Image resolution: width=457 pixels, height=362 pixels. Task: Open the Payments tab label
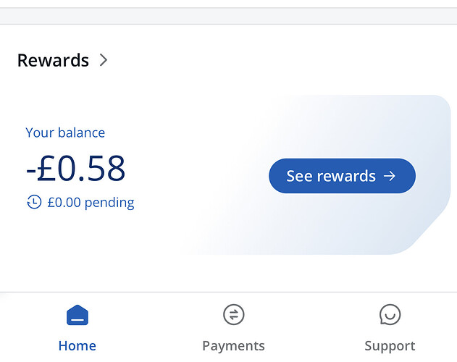click(x=233, y=346)
